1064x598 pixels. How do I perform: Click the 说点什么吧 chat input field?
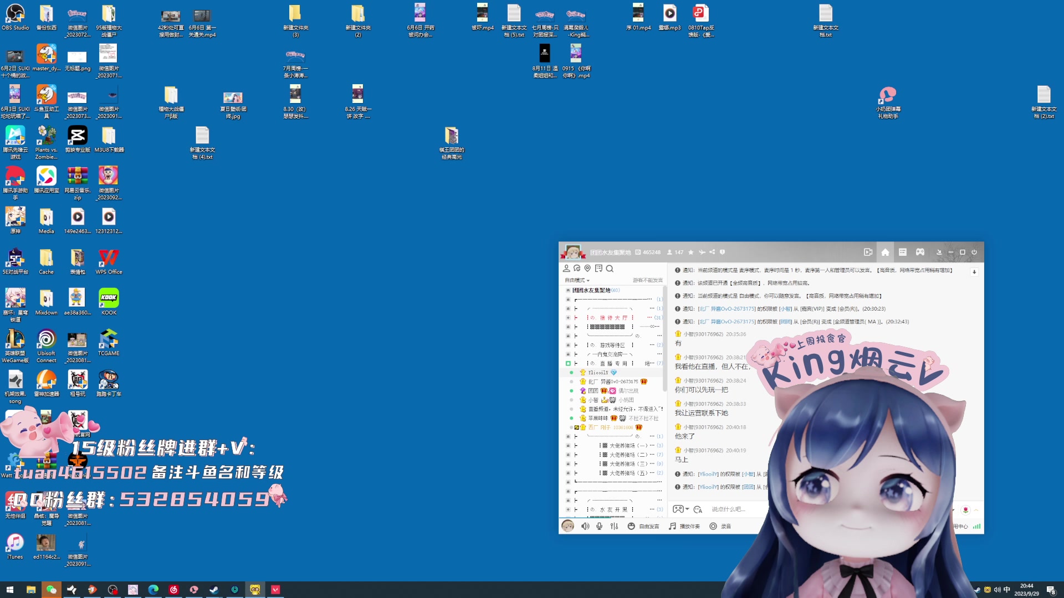pyautogui.click(x=728, y=509)
